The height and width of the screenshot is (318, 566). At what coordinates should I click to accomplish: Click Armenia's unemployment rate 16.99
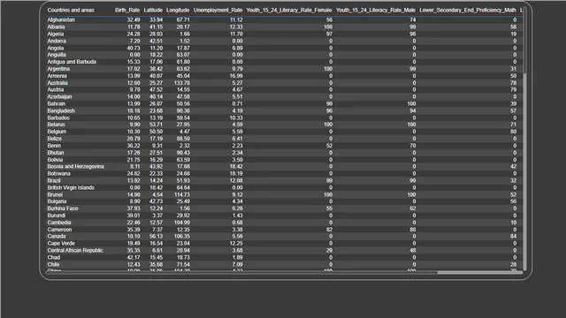236,76
